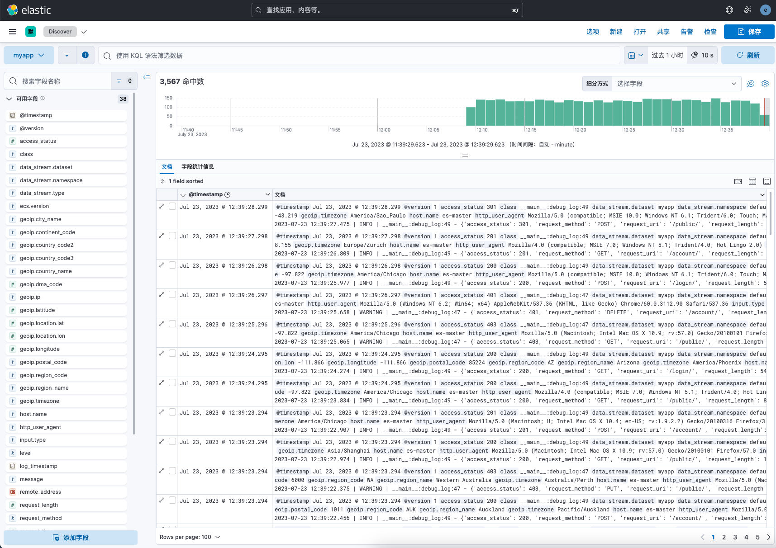
Task: Select geoip.city_name field in sidebar
Action: click(x=66, y=219)
